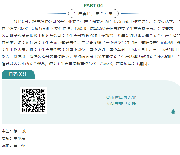Viewport: 180px width, 155px height.
Task: Click the small logo in the QR code center
Action: click(34, 101)
